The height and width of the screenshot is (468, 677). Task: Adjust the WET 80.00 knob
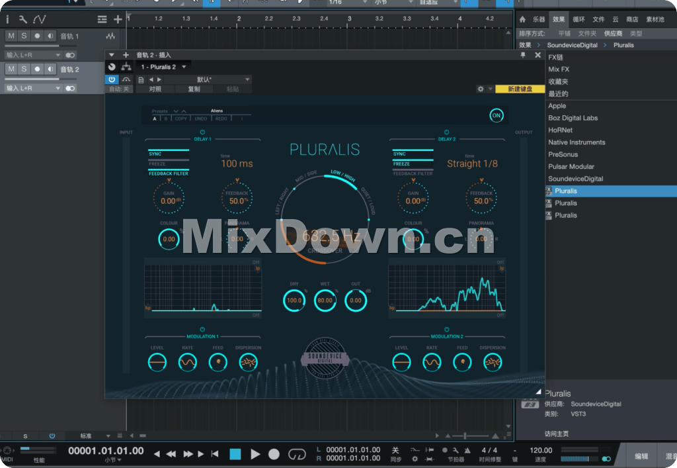(325, 301)
